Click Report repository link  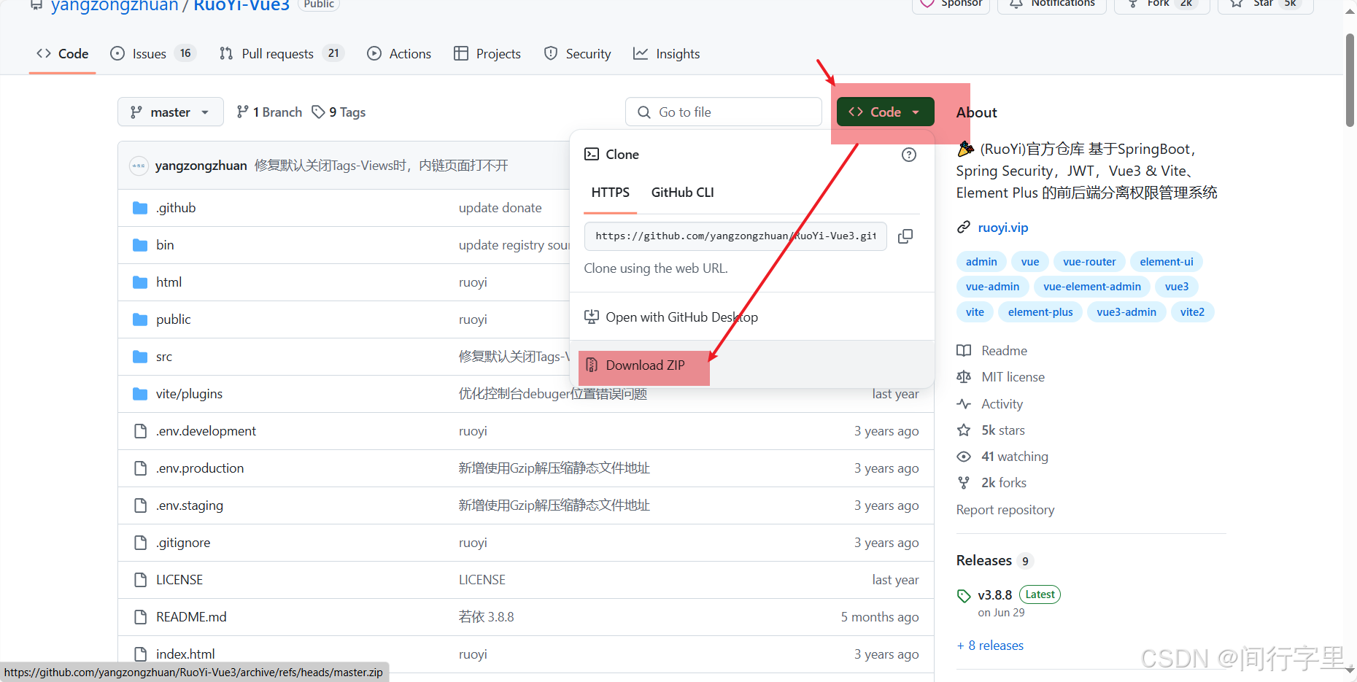pyautogui.click(x=1005, y=510)
